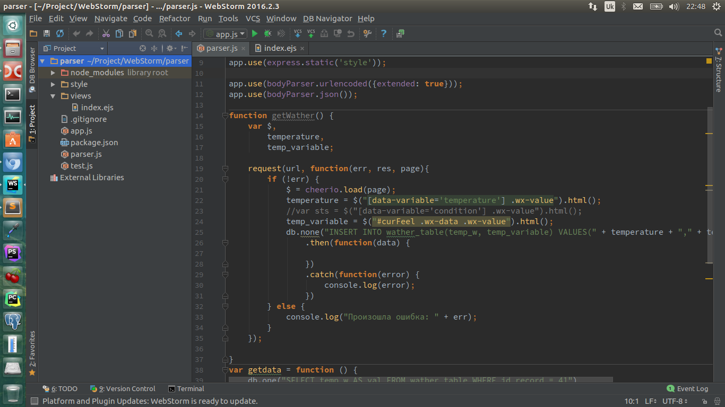The width and height of the screenshot is (725, 407).
Task: Toggle 6: TODO tool window
Action: [59, 388]
